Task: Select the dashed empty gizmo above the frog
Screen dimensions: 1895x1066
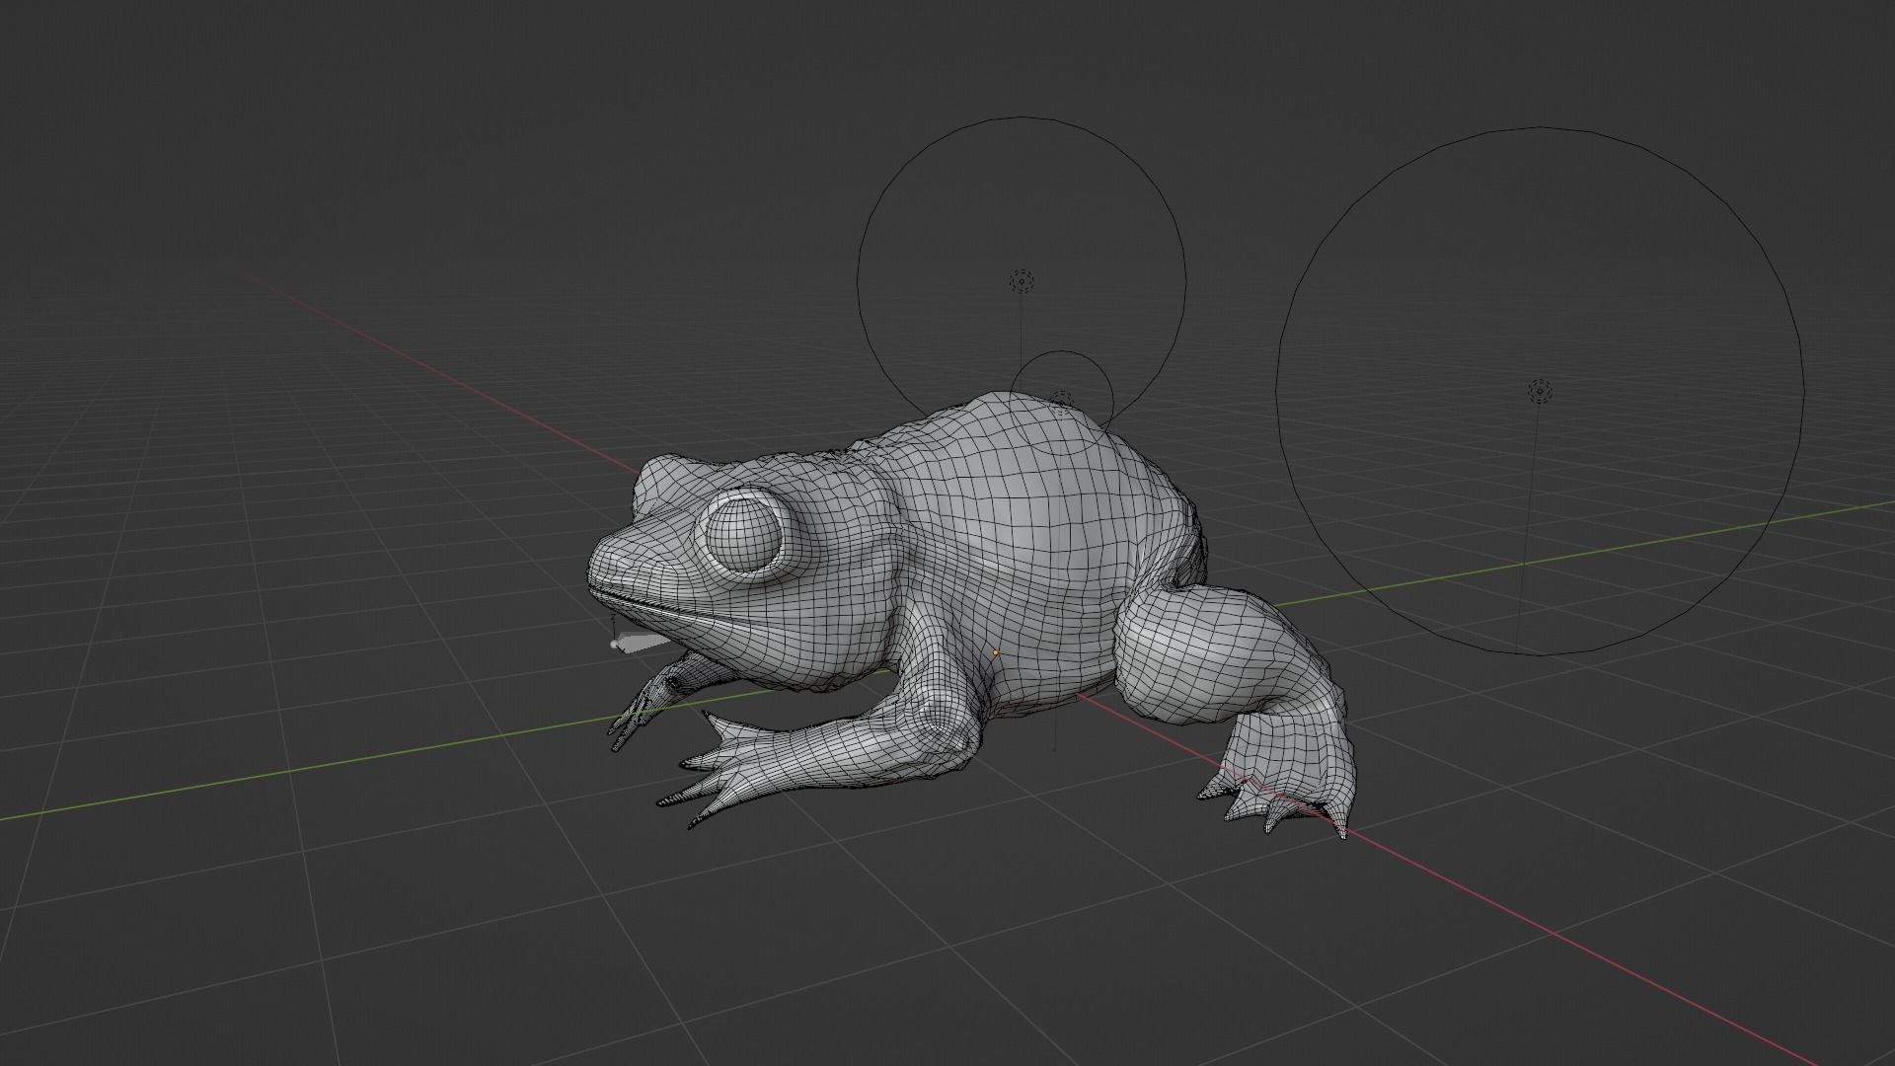Action: 1022,281
